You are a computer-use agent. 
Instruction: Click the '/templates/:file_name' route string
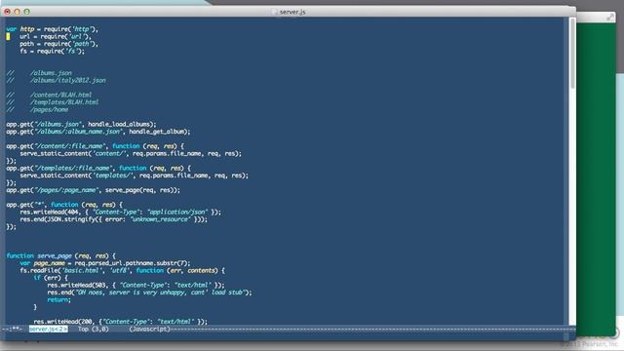[75, 168]
